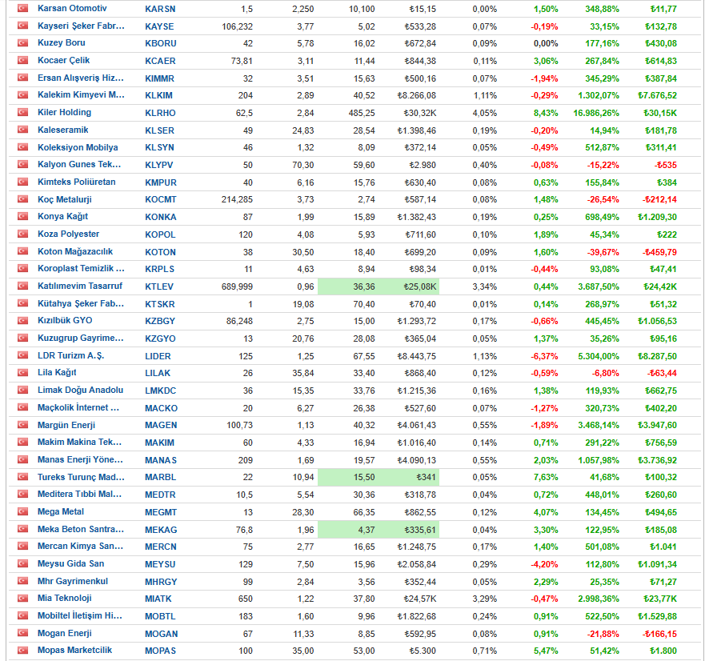
Task: Select the MAGEN ticker link
Action: [161, 425]
